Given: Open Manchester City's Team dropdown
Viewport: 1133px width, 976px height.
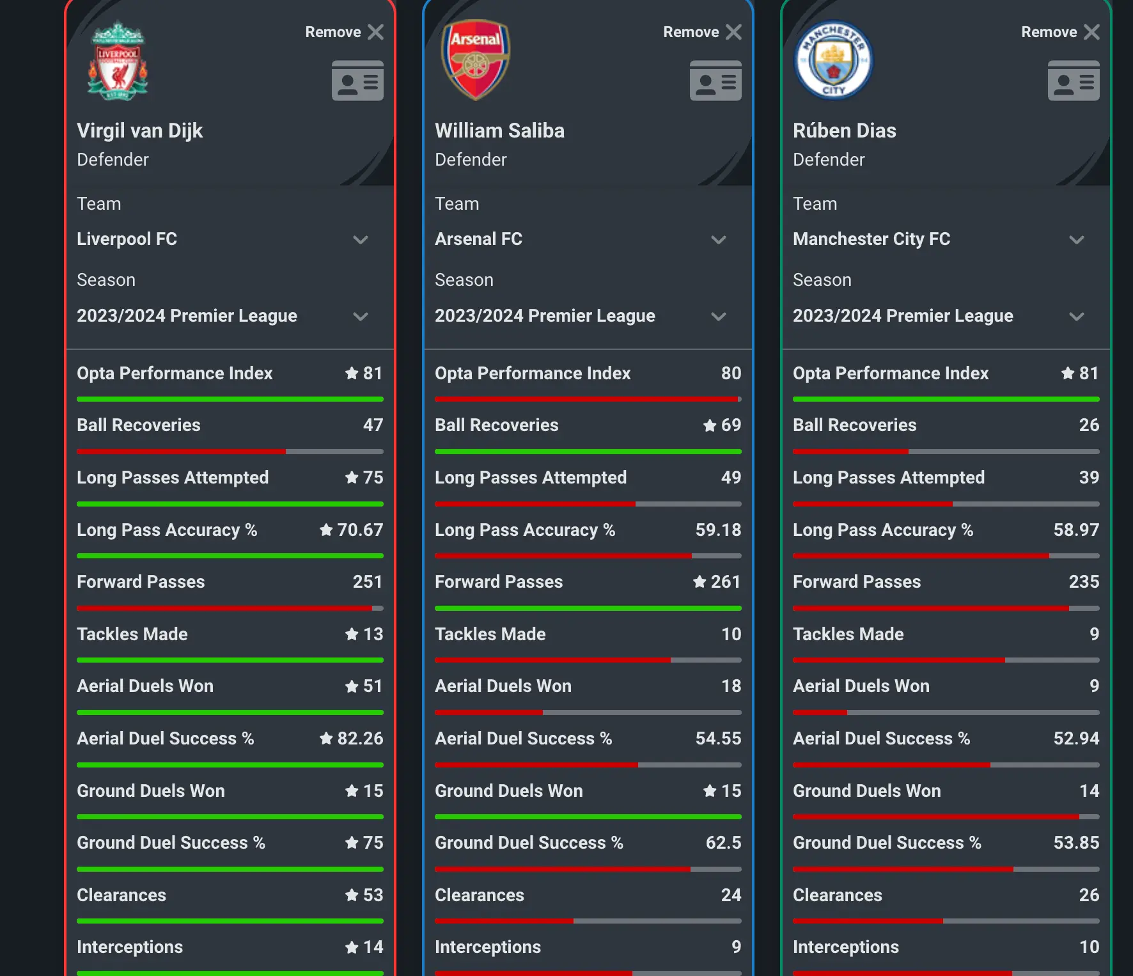Looking at the screenshot, I should click(1077, 240).
